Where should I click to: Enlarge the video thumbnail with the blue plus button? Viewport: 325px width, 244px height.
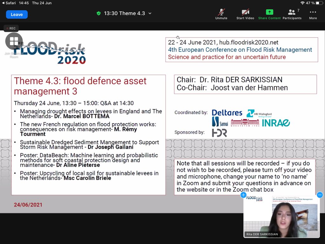(243, 195)
